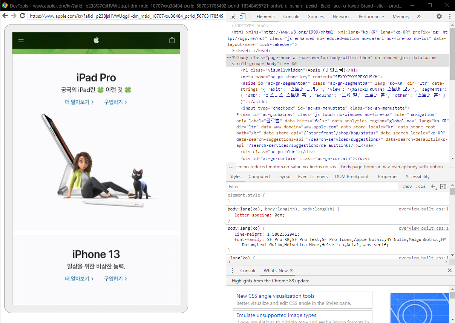This screenshot has width=455, height=323.
Task: Close the What's New drawer tab
Action: (291, 270)
